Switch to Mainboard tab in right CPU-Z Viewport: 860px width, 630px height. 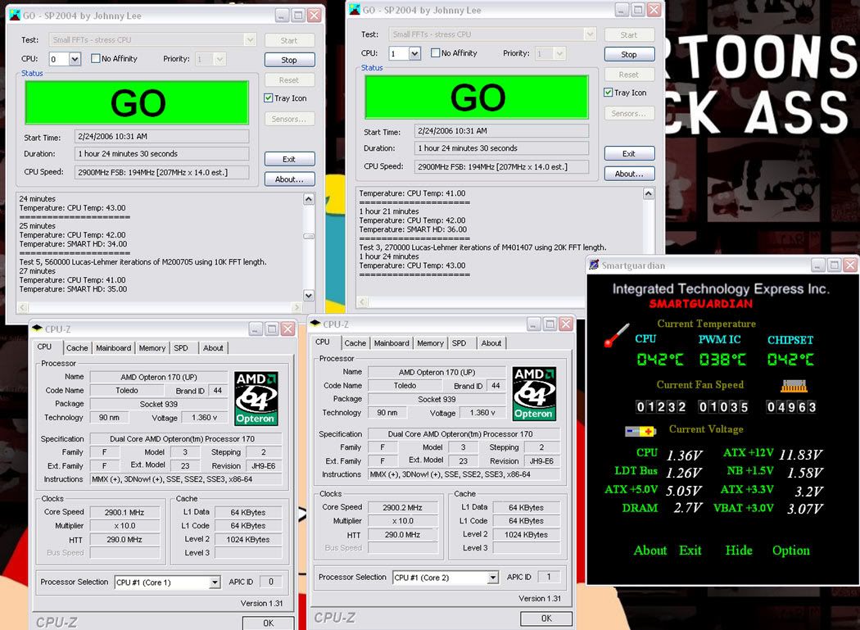point(392,343)
